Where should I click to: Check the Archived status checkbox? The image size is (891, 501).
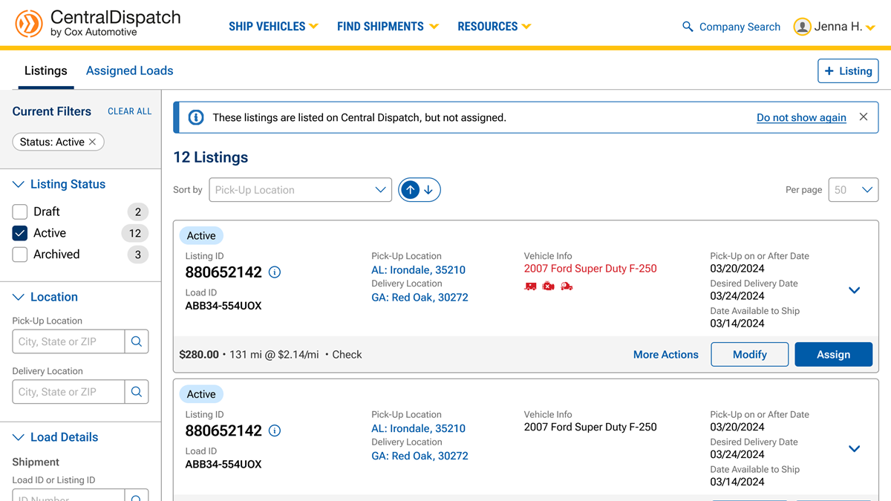tap(20, 255)
